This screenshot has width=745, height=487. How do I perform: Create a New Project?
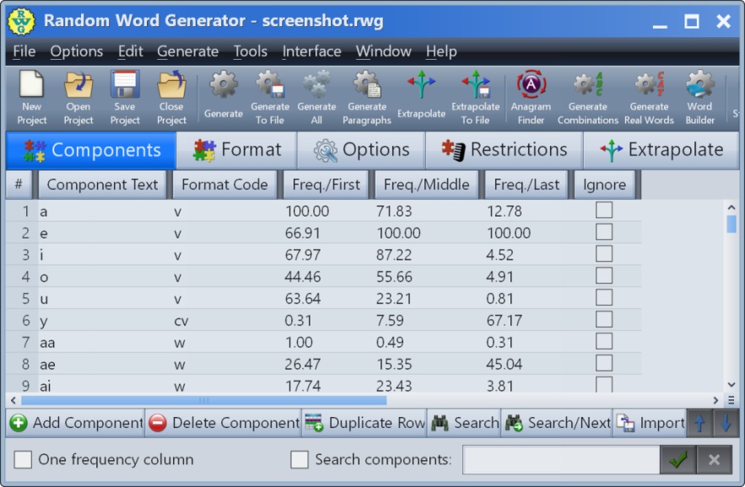click(31, 97)
